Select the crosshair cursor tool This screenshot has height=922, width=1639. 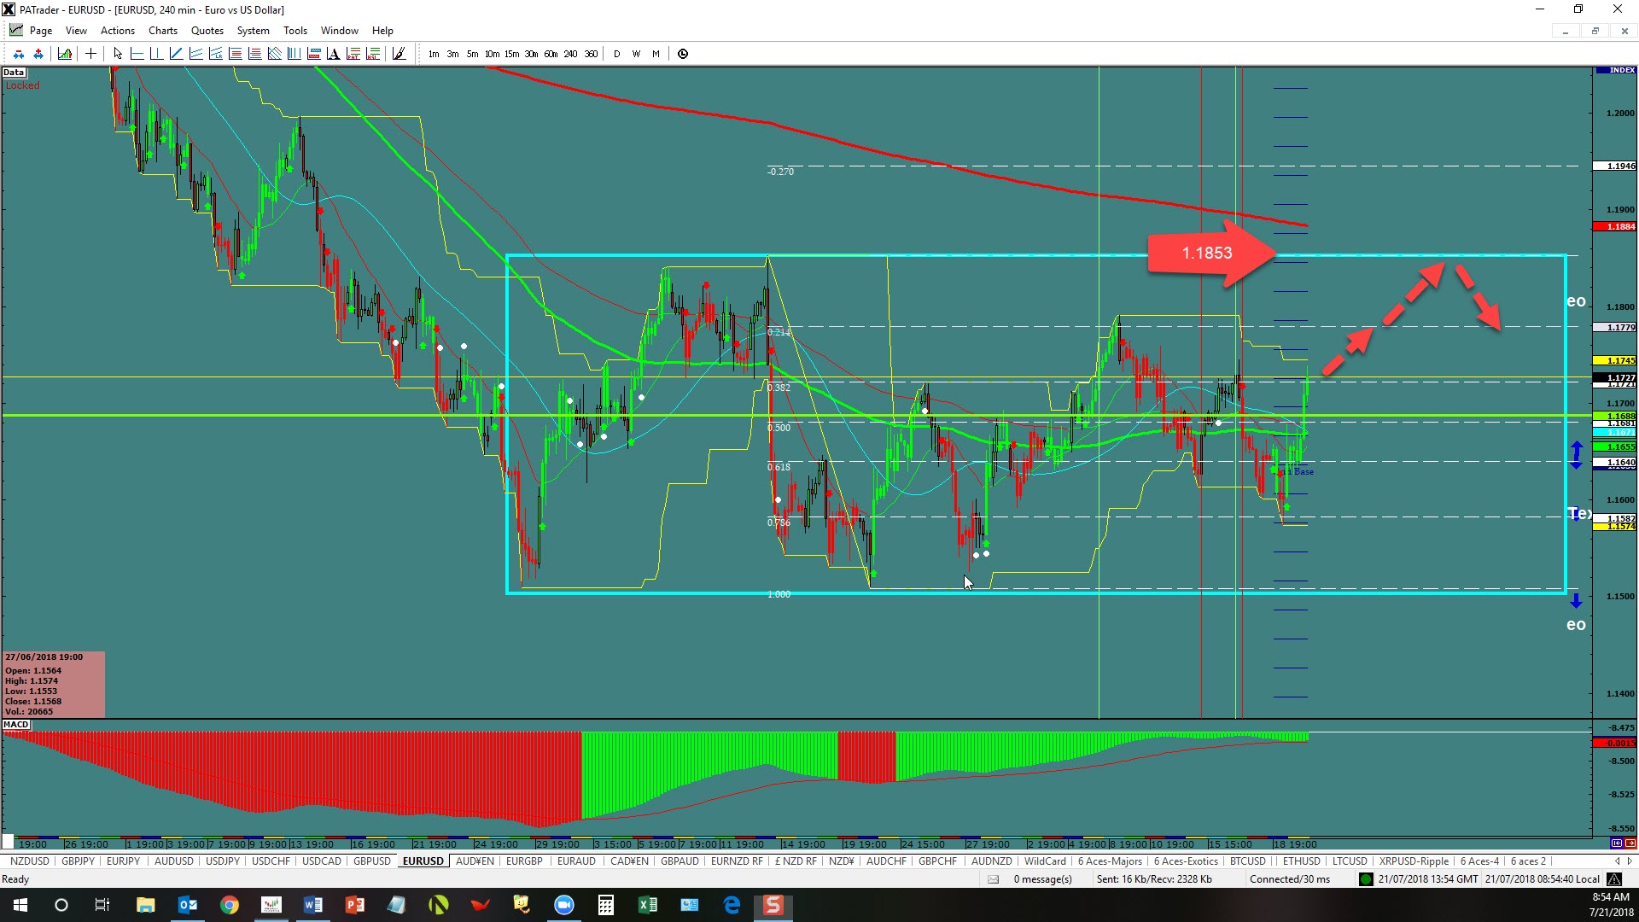[x=90, y=54]
